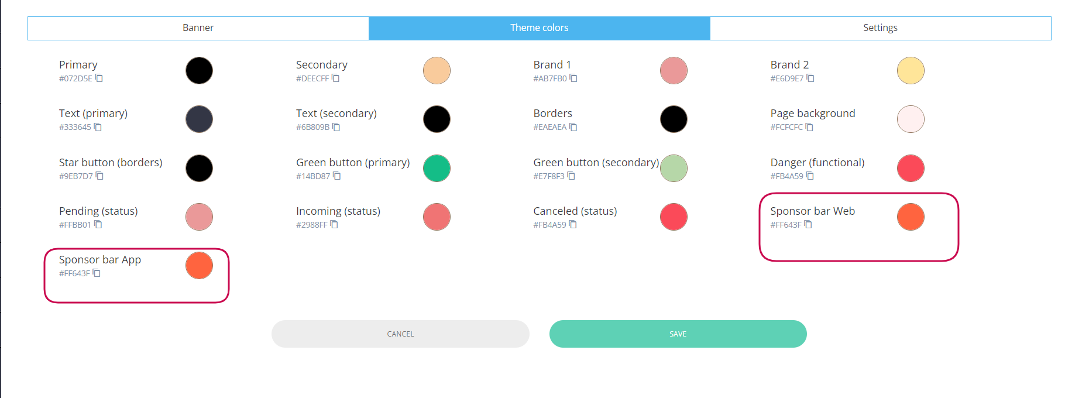This screenshot has width=1065, height=398.
Task: Copy the Text (primary) hex code
Action: 98,127
